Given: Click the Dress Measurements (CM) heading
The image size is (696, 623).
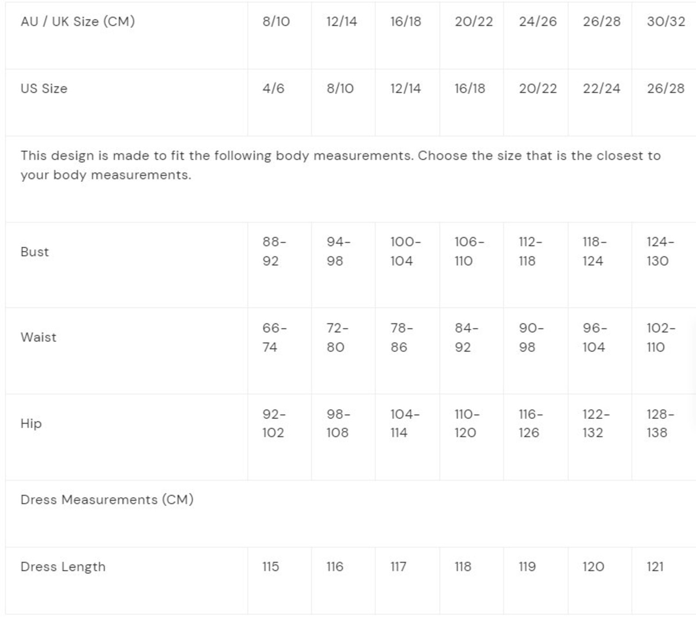Looking at the screenshot, I should click(x=107, y=500).
